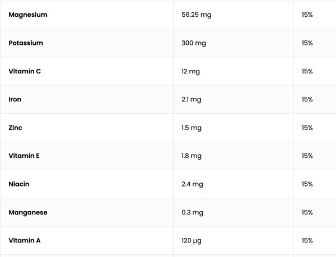Screen dimensions: 336x257
Task: Click the Vitamin A label
Action: click(25, 240)
